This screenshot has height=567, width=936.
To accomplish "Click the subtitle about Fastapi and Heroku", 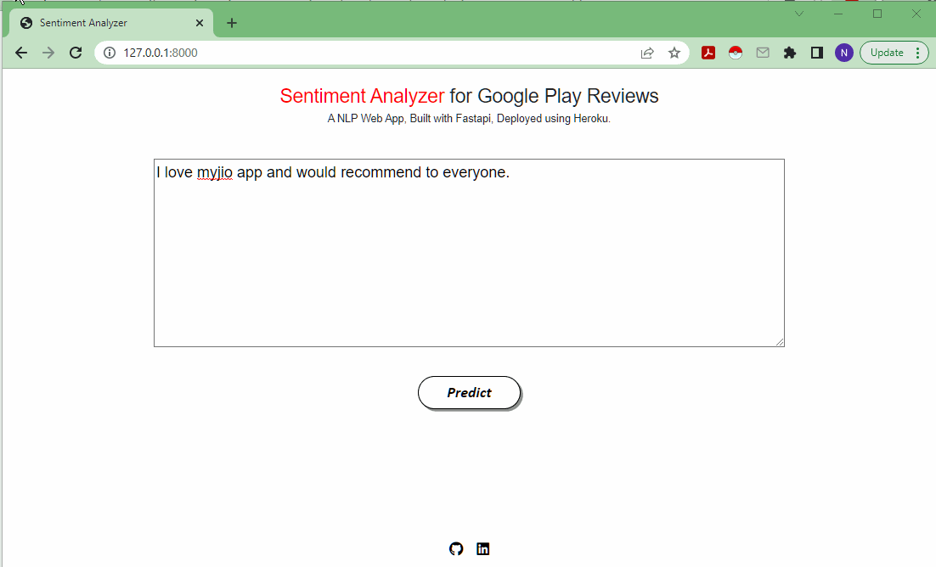I will (x=469, y=118).
